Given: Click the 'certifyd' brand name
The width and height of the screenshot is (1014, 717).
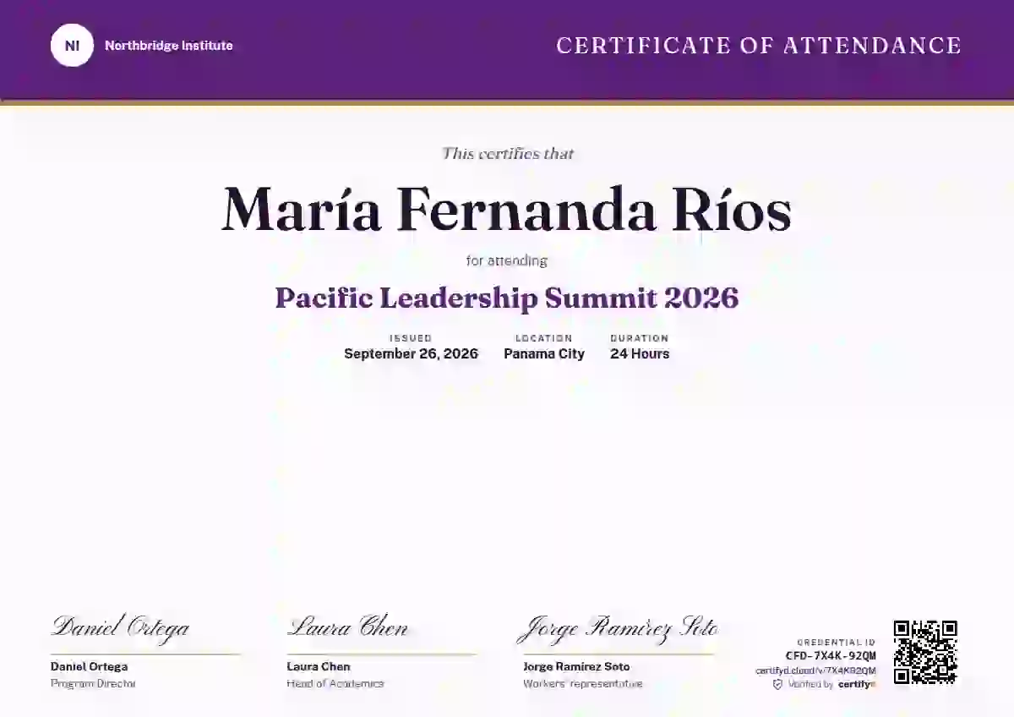Looking at the screenshot, I should pos(857,685).
